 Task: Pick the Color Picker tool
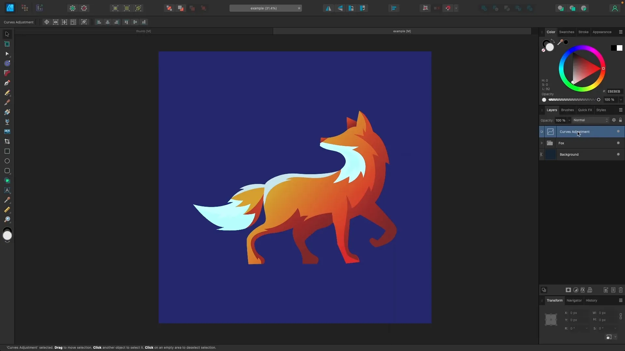[7, 200]
